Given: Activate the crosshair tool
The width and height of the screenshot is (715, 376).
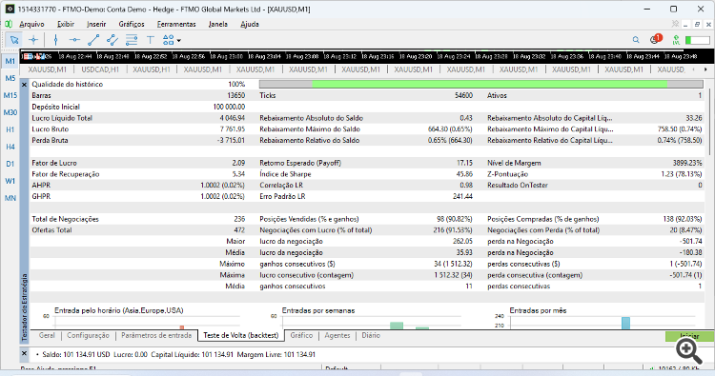Looking at the screenshot, I should pos(33,40).
